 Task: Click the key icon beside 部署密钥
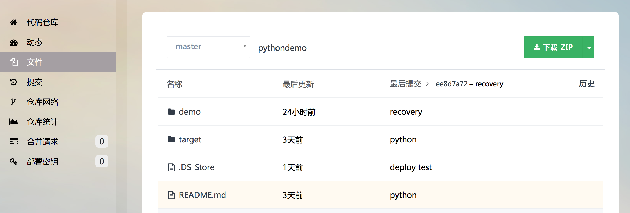(x=13, y=161)
